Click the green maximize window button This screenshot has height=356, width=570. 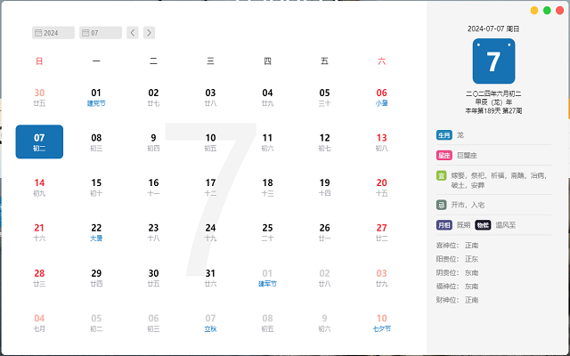547,11
